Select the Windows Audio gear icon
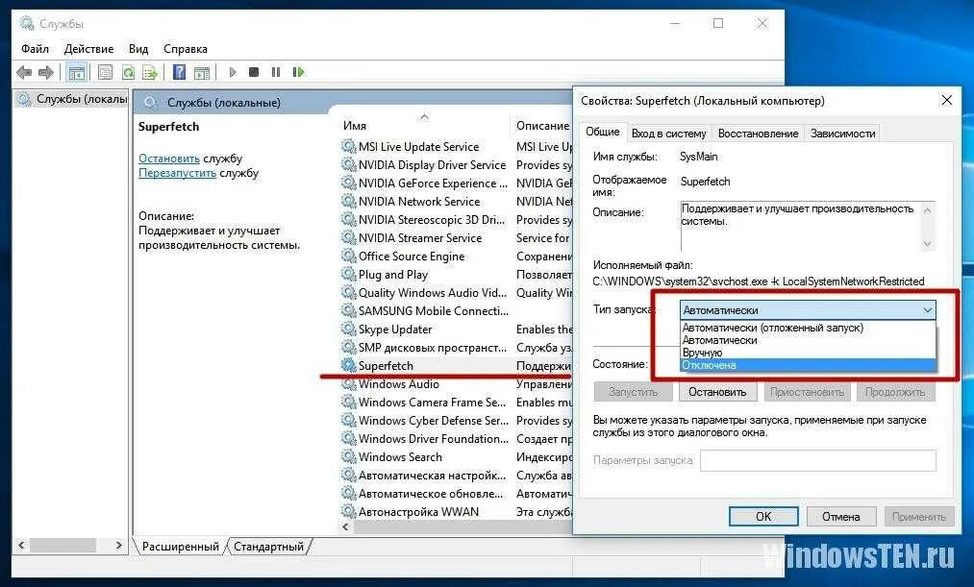Viewport: 974px width, 587px height. [349, 384]
